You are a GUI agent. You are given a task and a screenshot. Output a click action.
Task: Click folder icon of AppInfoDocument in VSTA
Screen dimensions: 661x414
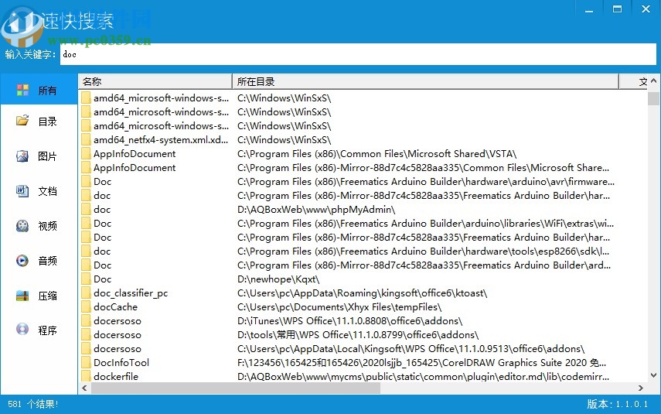click(x=86, y=154)
